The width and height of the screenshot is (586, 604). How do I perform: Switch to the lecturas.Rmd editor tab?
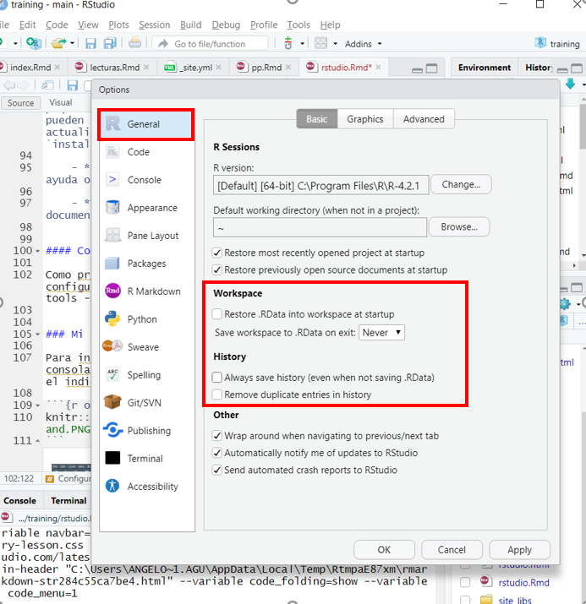[x=114, y=68]
